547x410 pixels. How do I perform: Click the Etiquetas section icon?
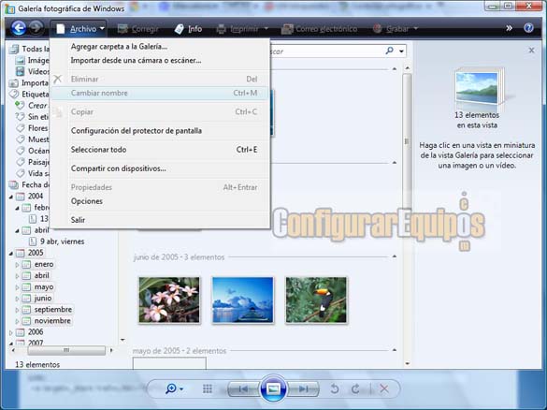14,94
